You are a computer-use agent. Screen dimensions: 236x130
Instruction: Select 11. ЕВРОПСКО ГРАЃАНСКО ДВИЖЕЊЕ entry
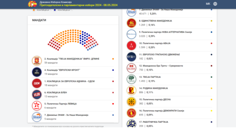pyautogui.click(x=170, y=57)
